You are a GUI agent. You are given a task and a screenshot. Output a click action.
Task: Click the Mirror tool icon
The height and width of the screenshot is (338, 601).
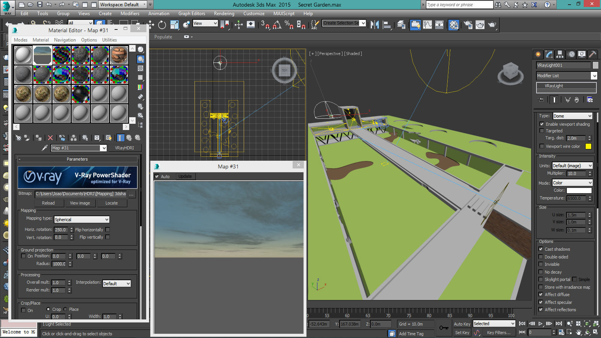pyautogui.click(x=374, y=25)
